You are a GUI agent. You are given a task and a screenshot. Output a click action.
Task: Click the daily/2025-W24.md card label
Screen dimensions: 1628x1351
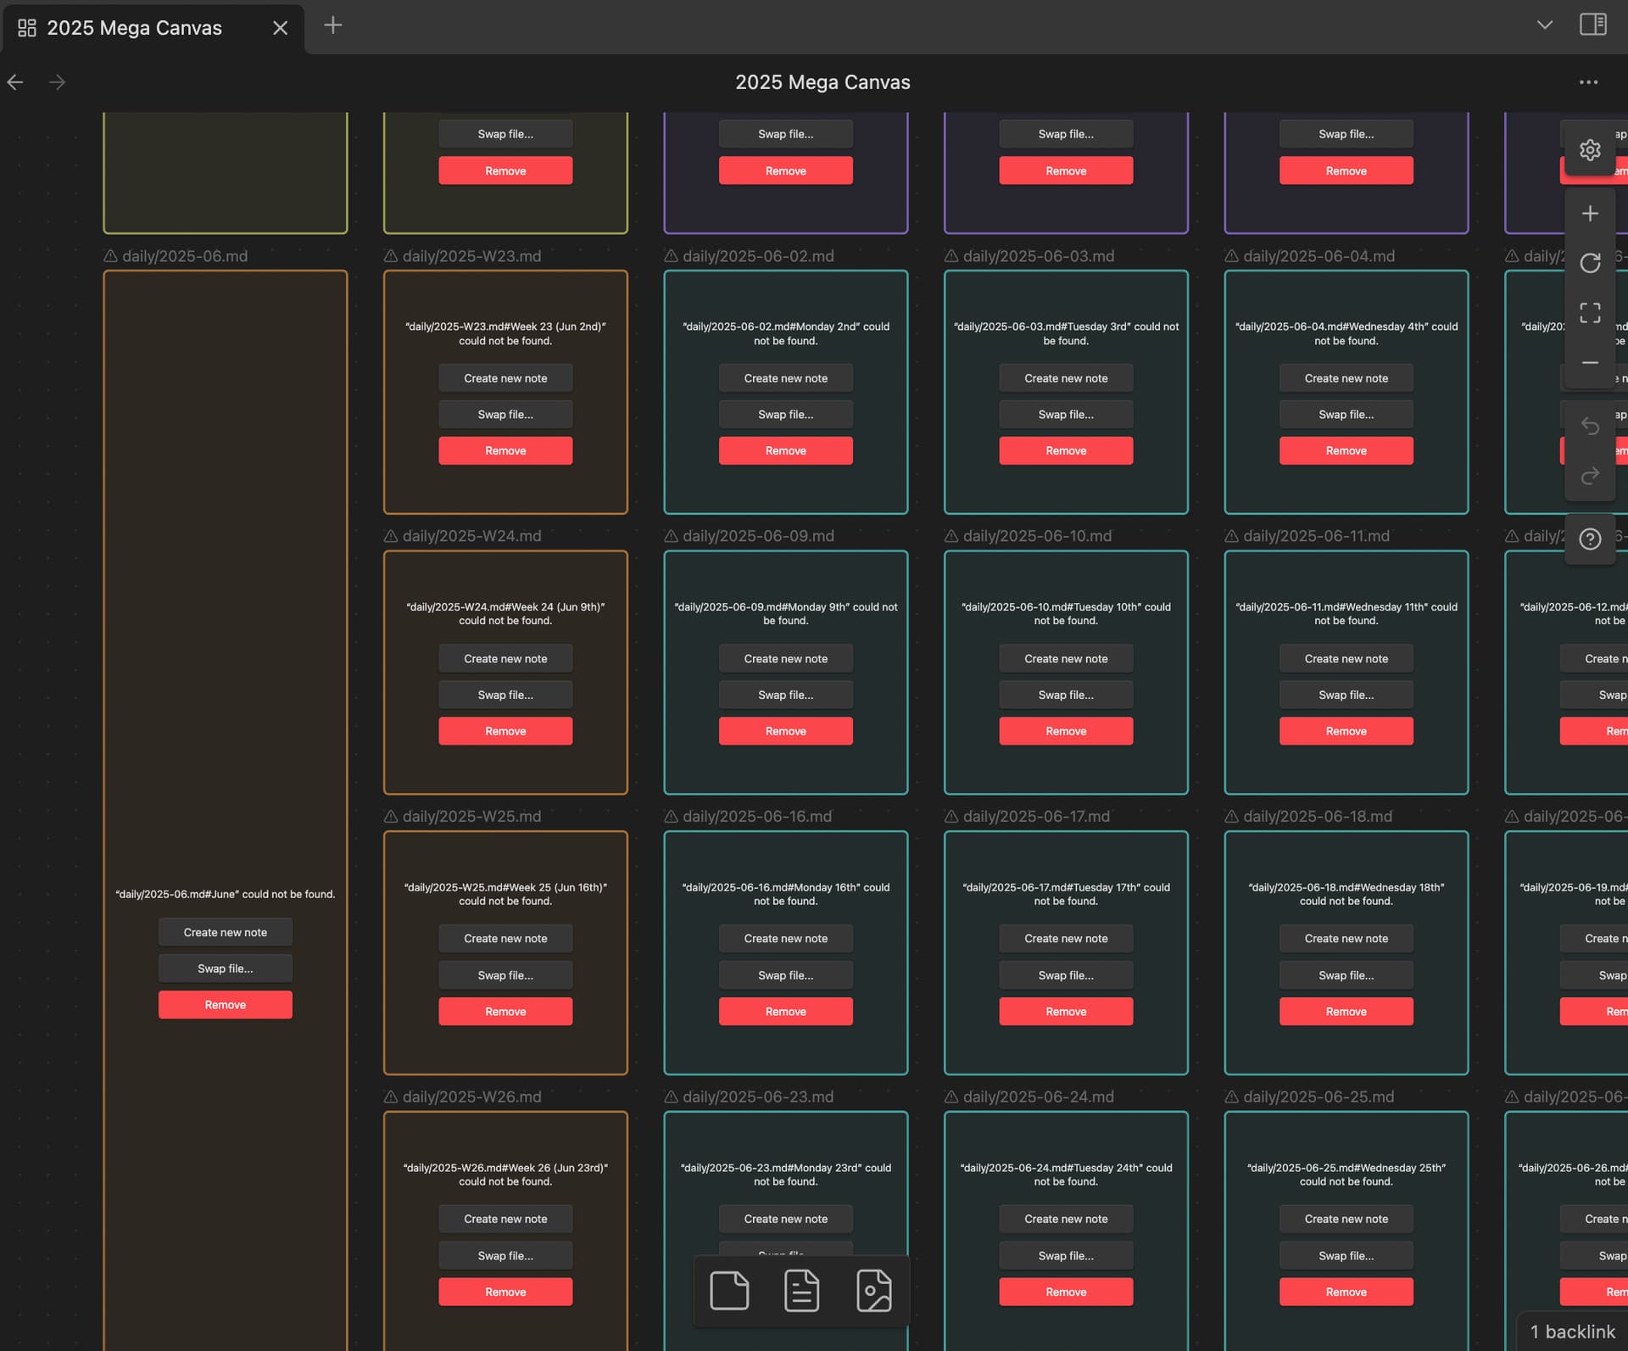point(471,536)
